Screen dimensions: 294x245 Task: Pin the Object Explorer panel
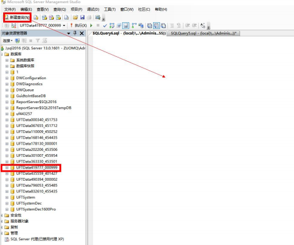75,33
